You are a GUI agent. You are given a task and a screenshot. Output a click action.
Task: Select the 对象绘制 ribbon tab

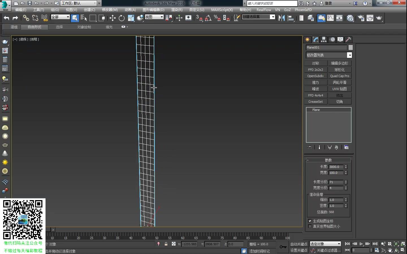pyautogui.click(x=84, y=27)
